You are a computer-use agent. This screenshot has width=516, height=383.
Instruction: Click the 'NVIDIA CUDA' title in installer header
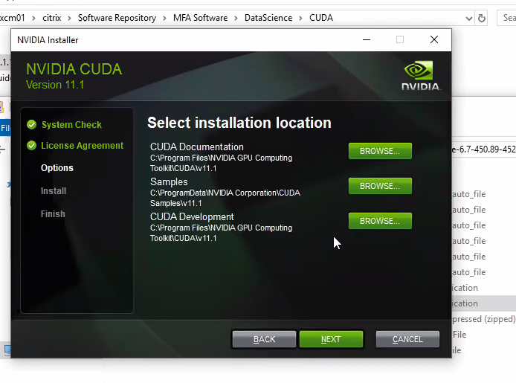74,69
